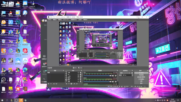Open the red NetEase Cloud Music icon
Image resolution: width=181 pixels, height=102 pixels.
coord(25,52)
